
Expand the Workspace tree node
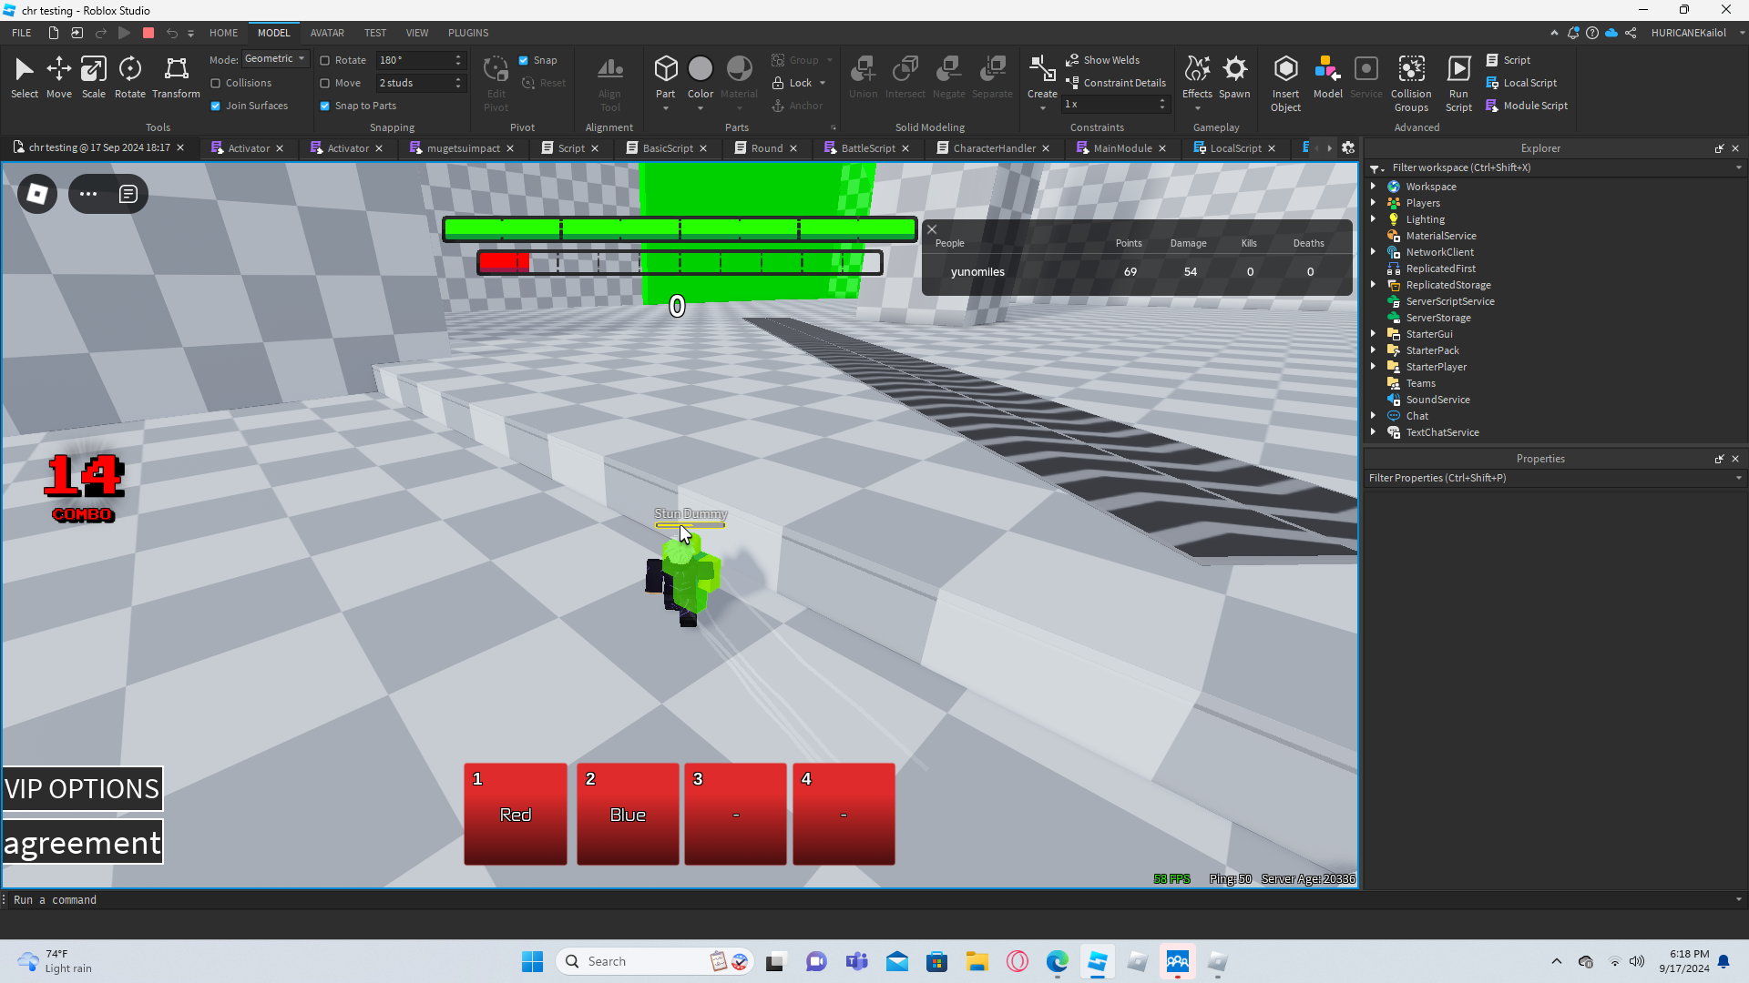coord(1374,187)
